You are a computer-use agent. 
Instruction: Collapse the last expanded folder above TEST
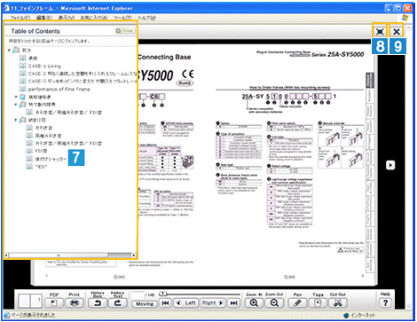pyautogui.click(x=16, y=120)
